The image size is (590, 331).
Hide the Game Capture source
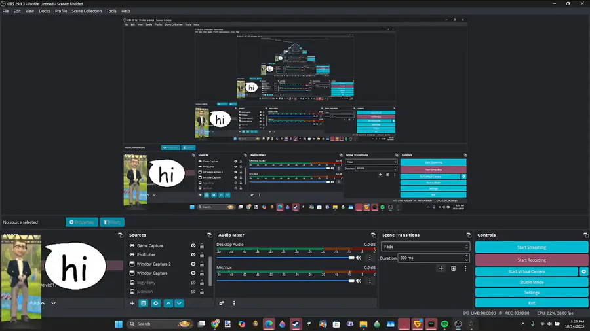(x=193, y=246)
